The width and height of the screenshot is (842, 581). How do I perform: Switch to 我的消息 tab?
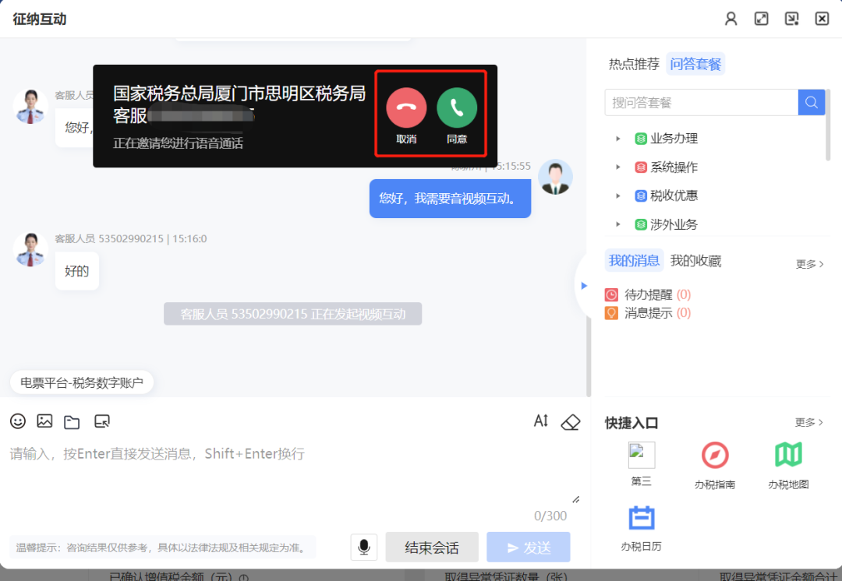634,261
